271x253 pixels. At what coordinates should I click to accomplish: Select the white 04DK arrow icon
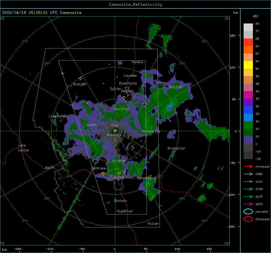pyautogui.click(x=248, y=174)
